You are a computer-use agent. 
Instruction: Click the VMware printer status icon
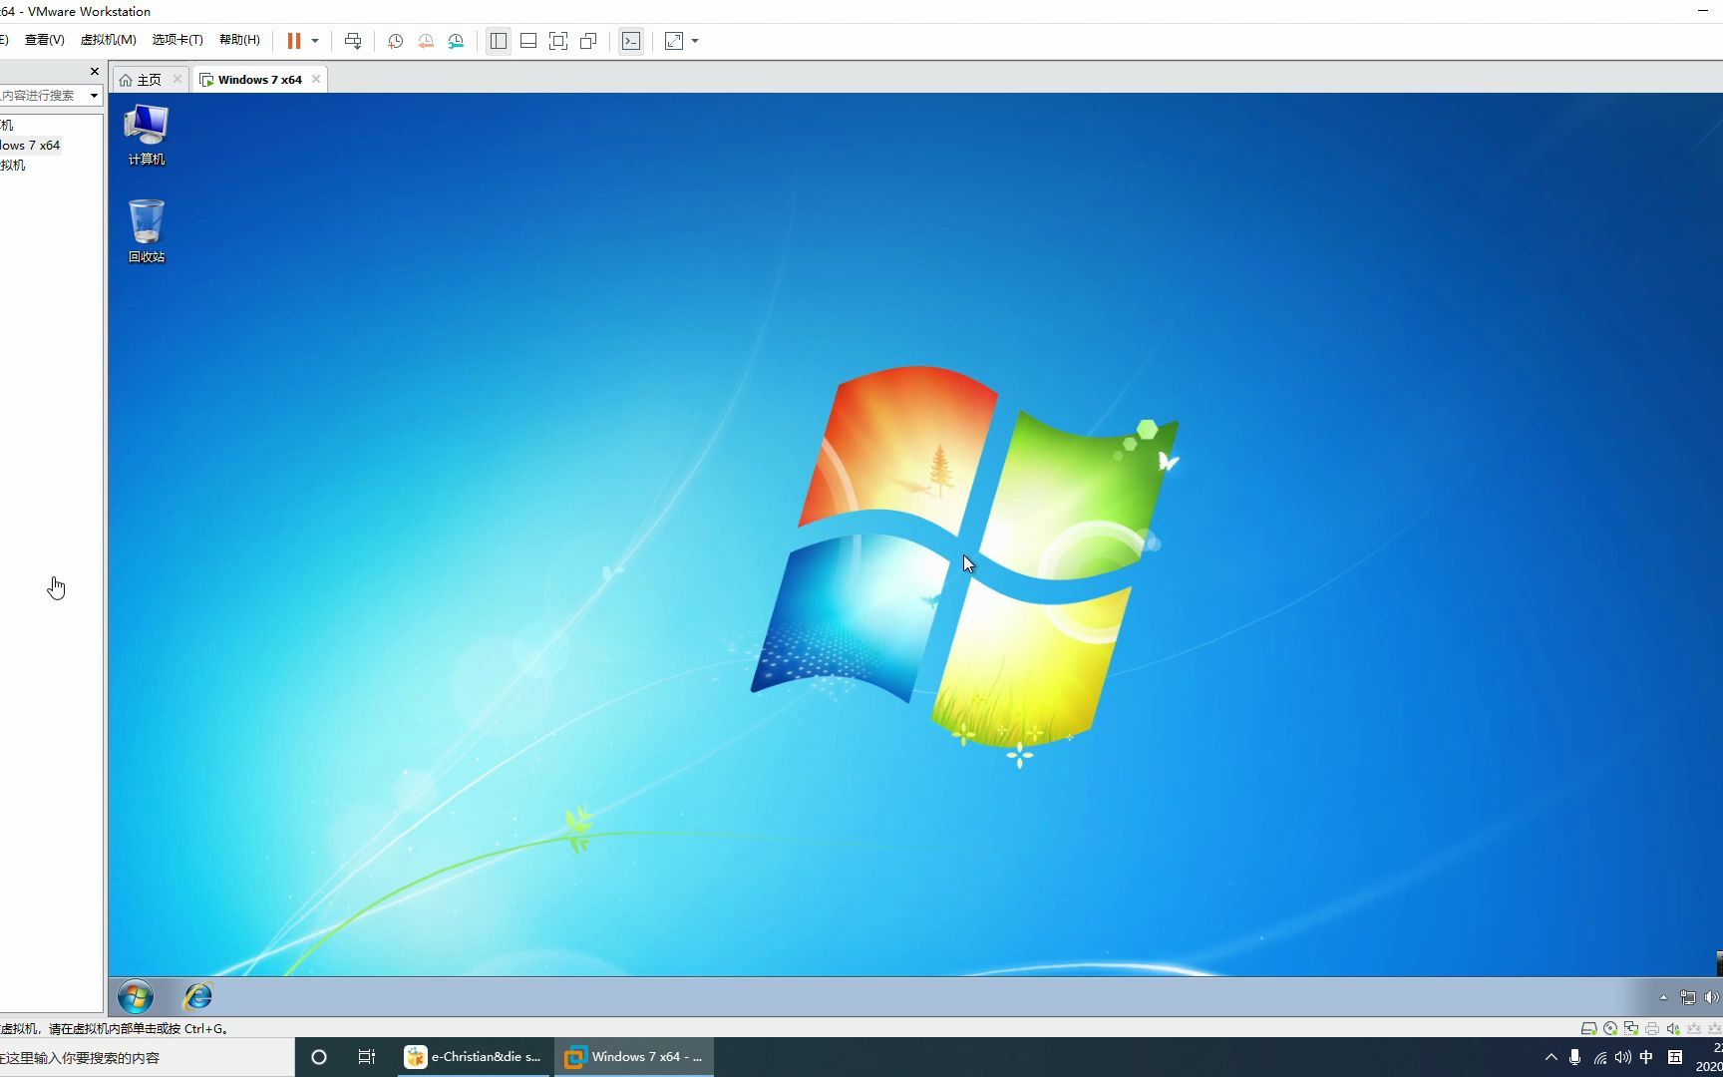pos(1652,1028)
